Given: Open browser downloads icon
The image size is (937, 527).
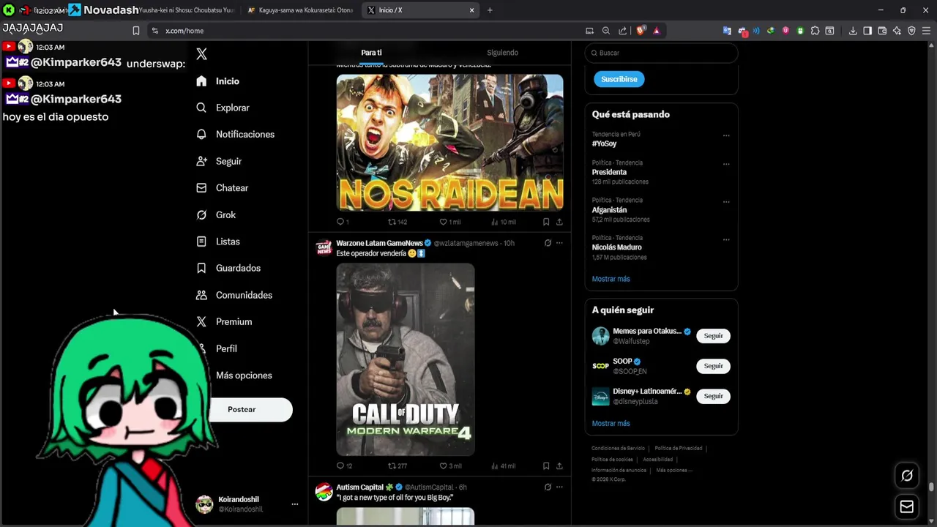Looking at the screenshot, I should click(x=853, y=31).
